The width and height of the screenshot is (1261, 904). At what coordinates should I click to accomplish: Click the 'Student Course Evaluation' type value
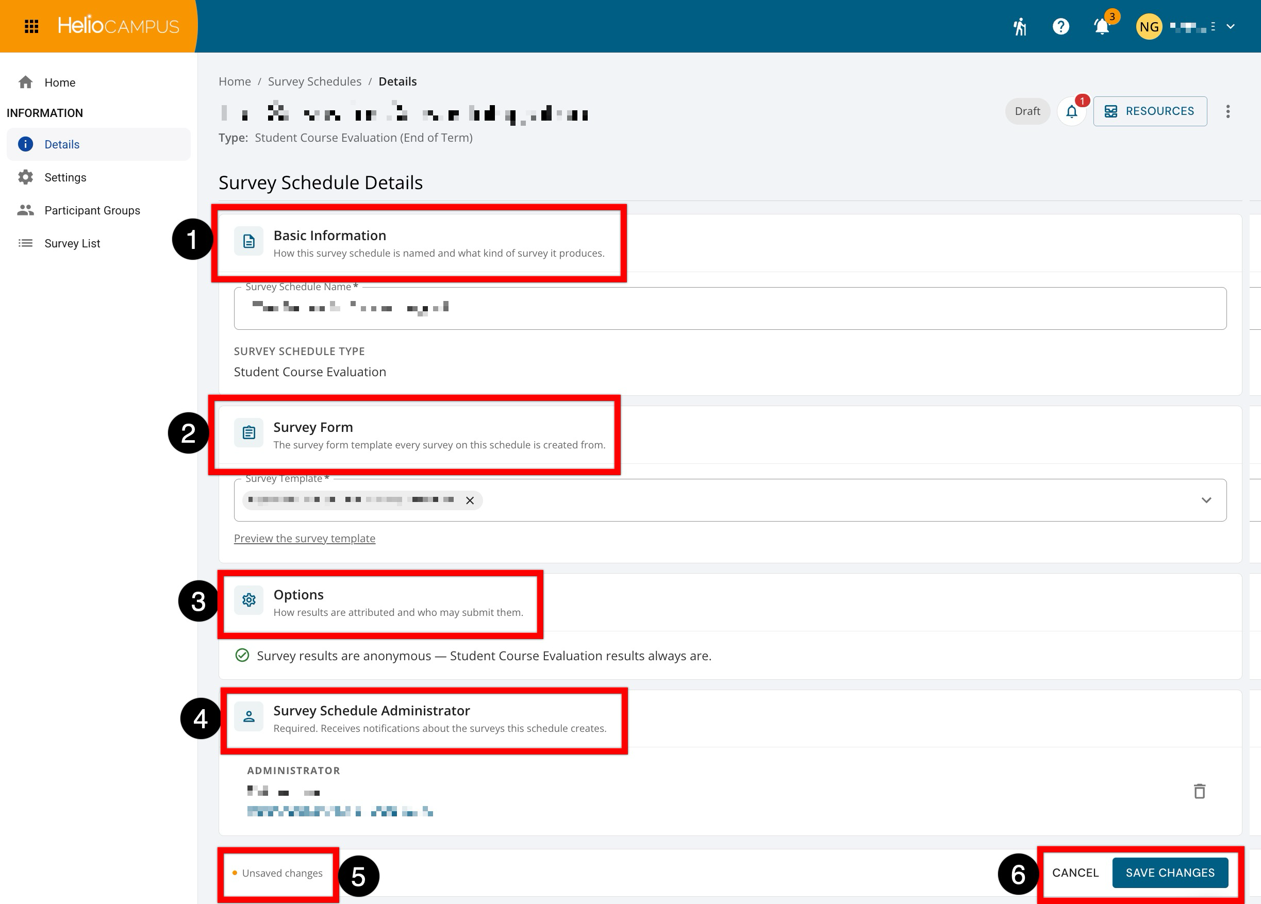(310, 372)
